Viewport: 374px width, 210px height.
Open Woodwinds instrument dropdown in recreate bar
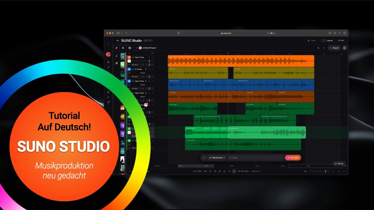coord(217,157)
